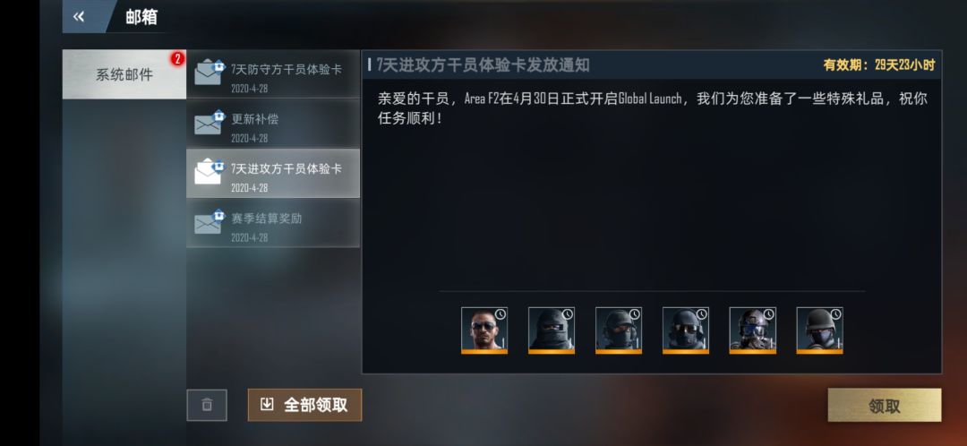
Task: Click the red unread badge on 系统邮件
Action: point(177,59)
